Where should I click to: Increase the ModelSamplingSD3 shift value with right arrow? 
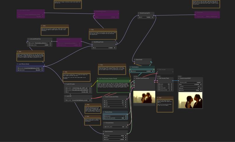click(152, 17)
